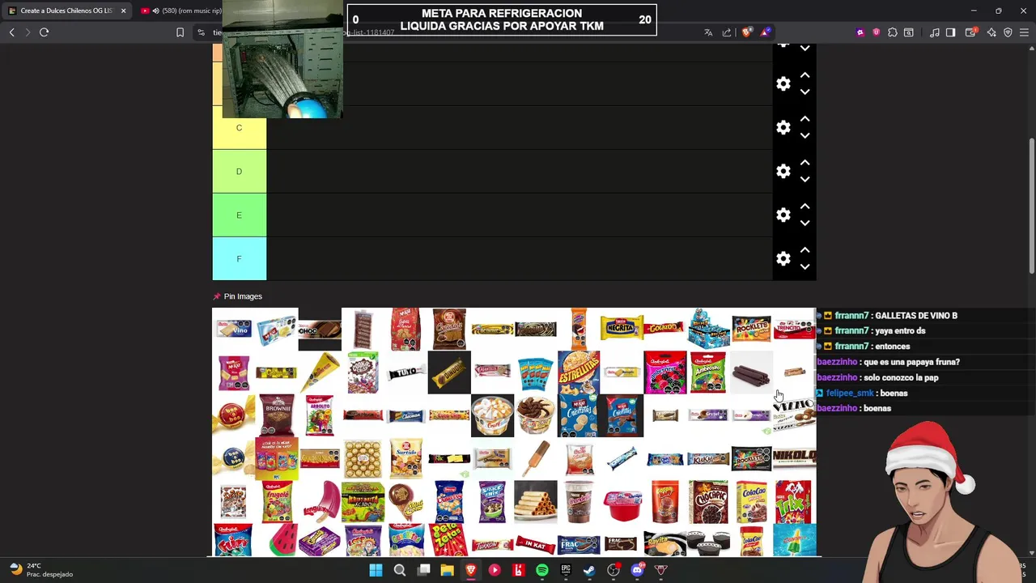Open Discord from the taskbar

[x=637, y=570]
